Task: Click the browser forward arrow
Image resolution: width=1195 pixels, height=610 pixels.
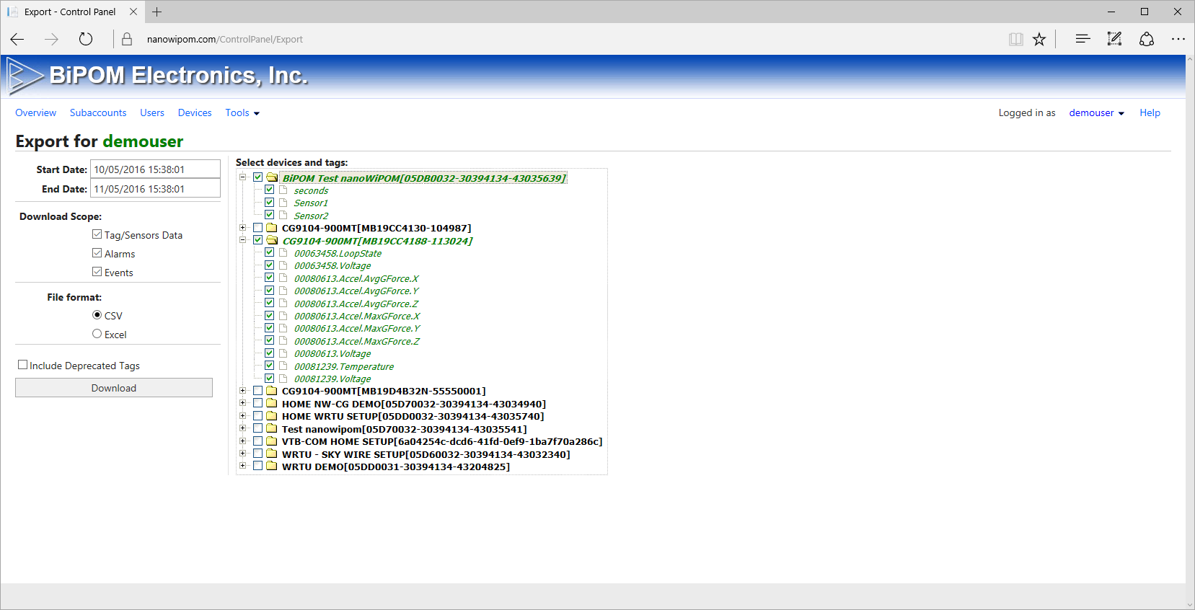Action: [51, 39]
